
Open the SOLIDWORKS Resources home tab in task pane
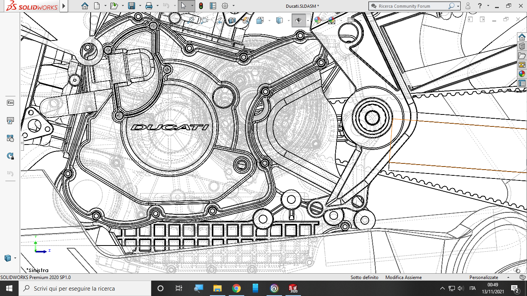[x=522, y=37]
